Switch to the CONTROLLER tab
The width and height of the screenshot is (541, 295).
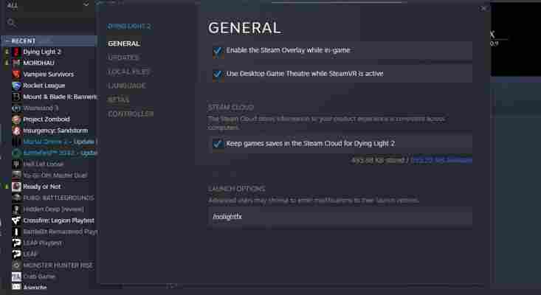click(131, 114)
